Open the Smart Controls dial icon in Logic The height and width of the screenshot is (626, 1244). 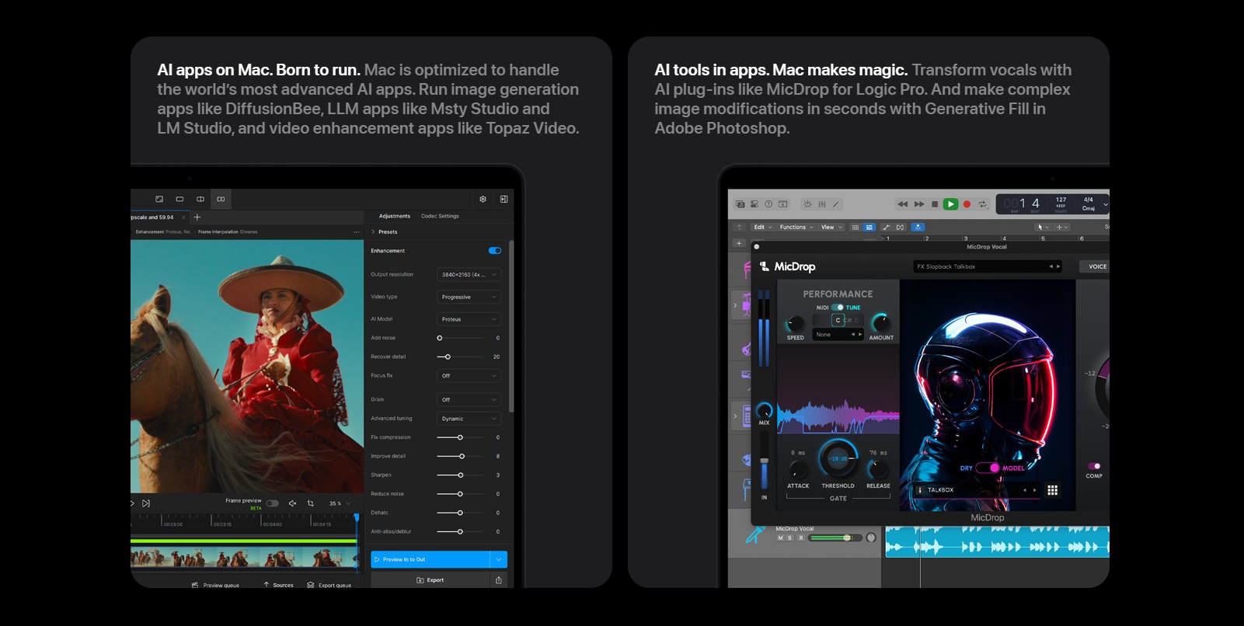tap(807, 204)
